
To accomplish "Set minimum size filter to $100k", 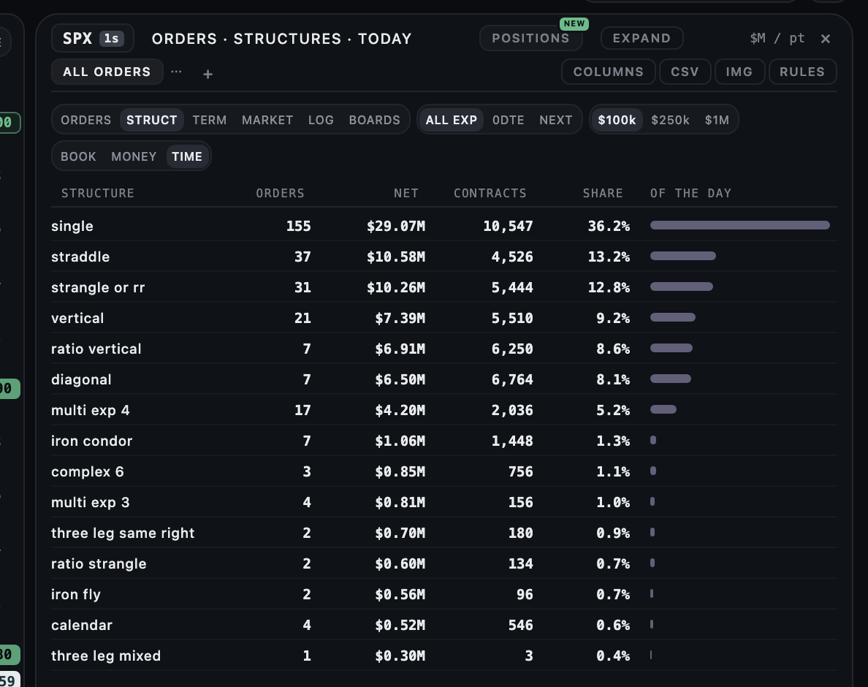I will point(617,120).
